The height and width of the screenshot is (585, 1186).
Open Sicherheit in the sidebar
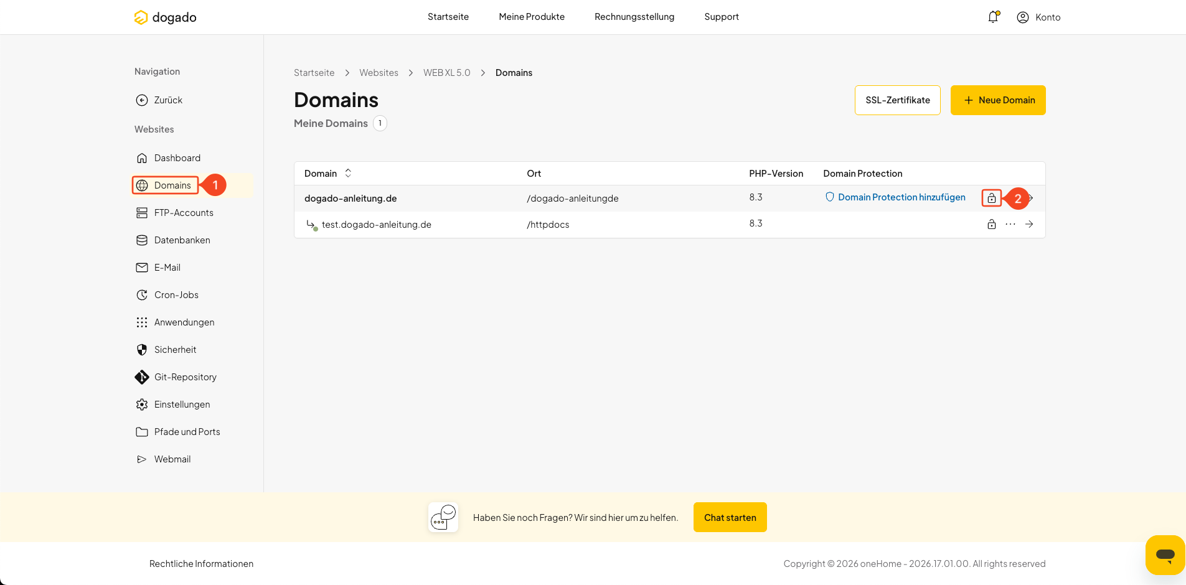tap(166, 350)
